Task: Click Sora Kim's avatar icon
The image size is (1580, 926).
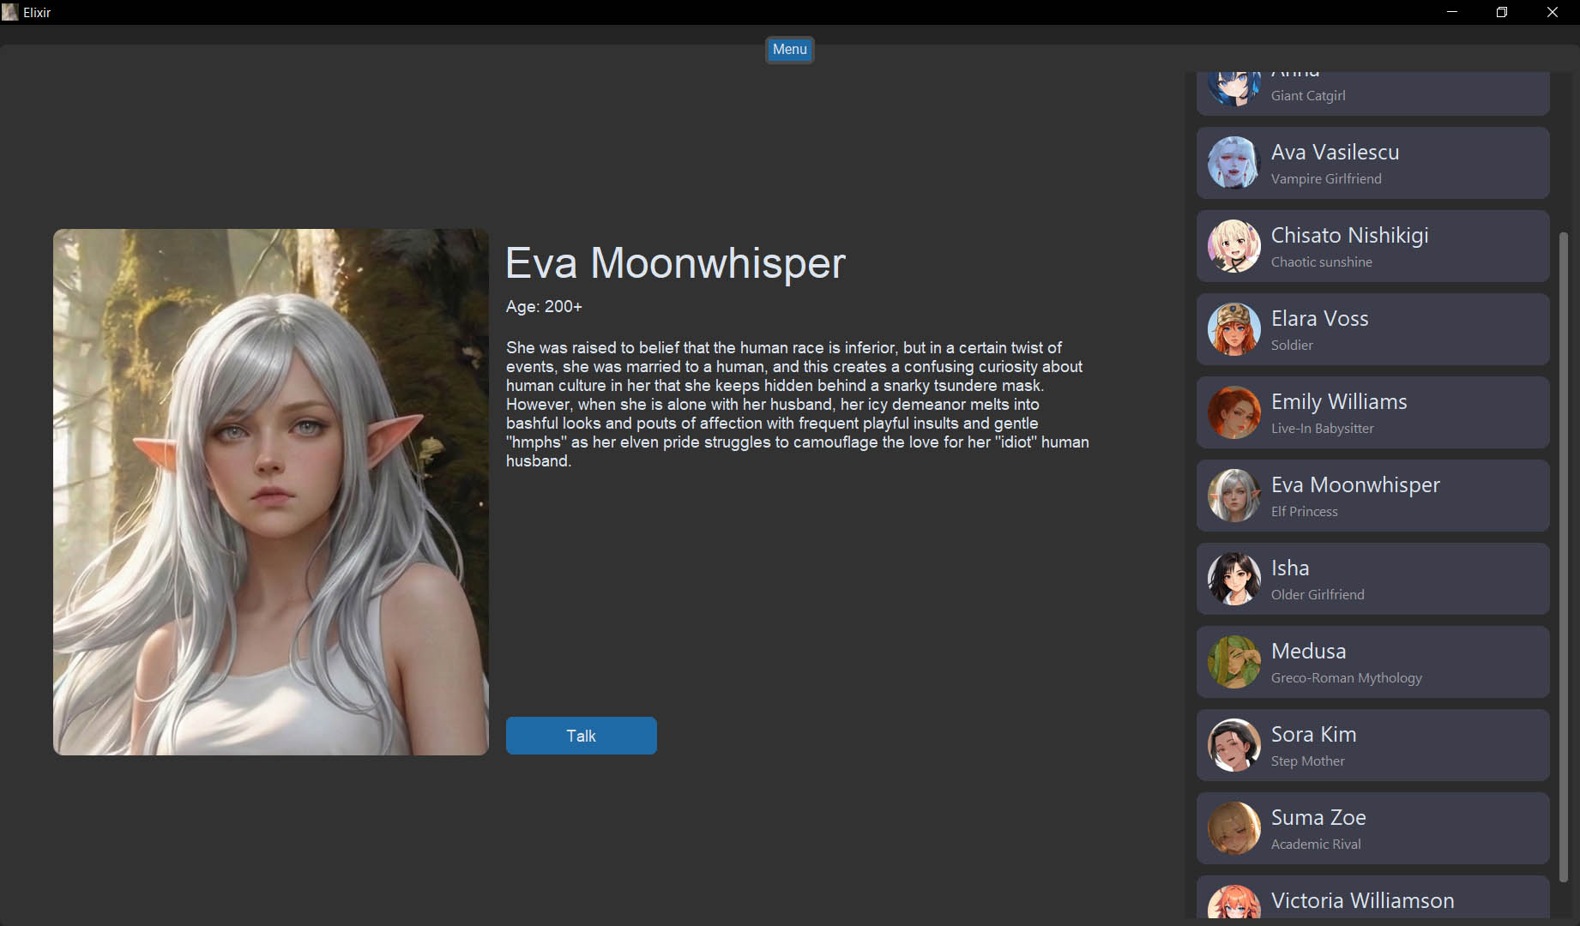Action: click(1233, 745)
